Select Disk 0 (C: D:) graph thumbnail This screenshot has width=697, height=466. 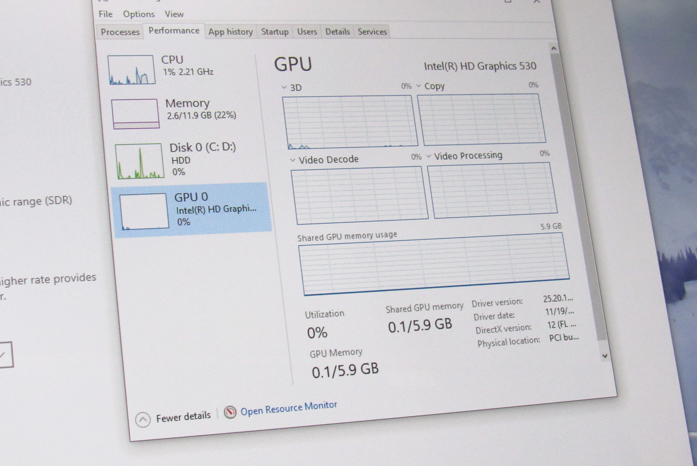tap(140, 161)
